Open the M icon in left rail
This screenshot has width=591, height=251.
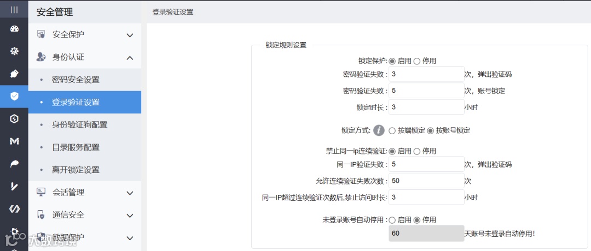pyautogui.click(x=14, y=141)
